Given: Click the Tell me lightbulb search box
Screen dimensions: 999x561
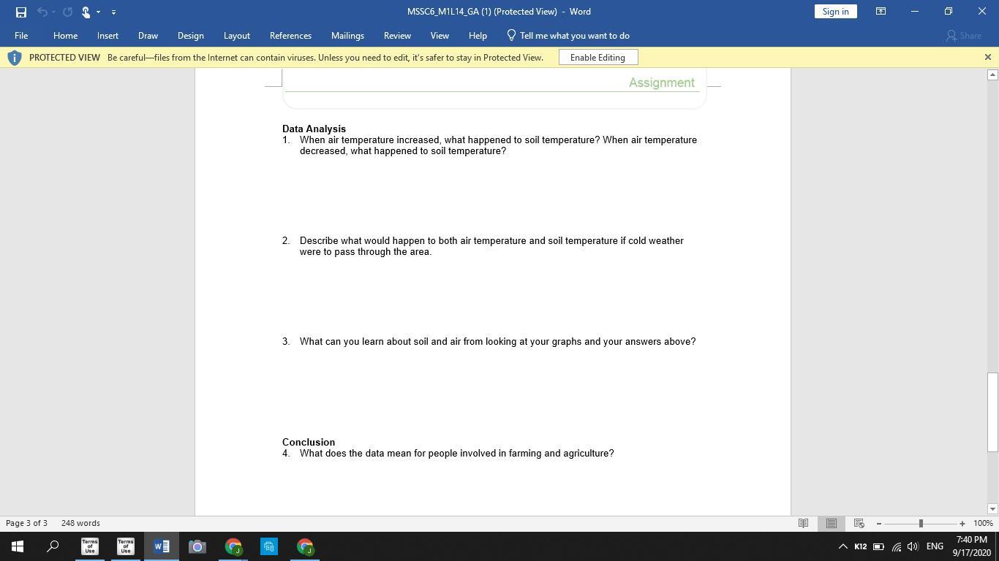Looking at the screenshot, I should pyautogui.click(x=574, y=36).
